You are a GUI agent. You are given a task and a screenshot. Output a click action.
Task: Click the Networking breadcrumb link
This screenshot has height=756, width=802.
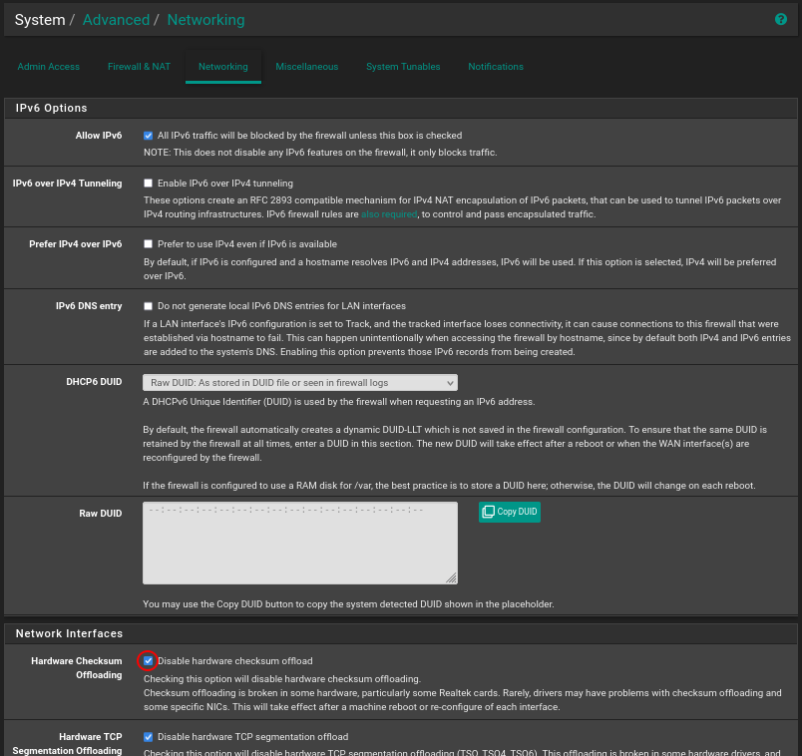click(205, 20)
